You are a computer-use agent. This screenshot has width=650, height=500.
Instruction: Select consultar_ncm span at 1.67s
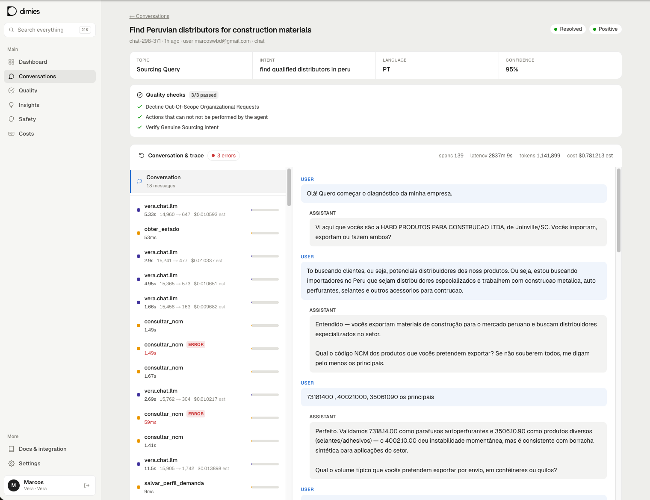coord(208,372)
